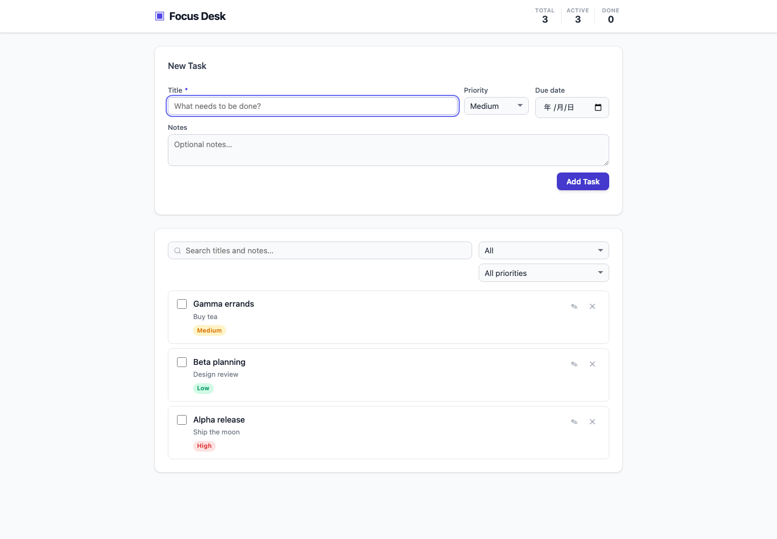Open the Priority dropdown showing Medium

pyautogui.click(x=496, y=106)
